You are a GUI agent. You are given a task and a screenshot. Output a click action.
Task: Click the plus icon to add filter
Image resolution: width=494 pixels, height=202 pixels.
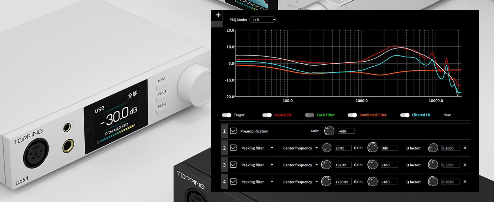tap(218, 15)
